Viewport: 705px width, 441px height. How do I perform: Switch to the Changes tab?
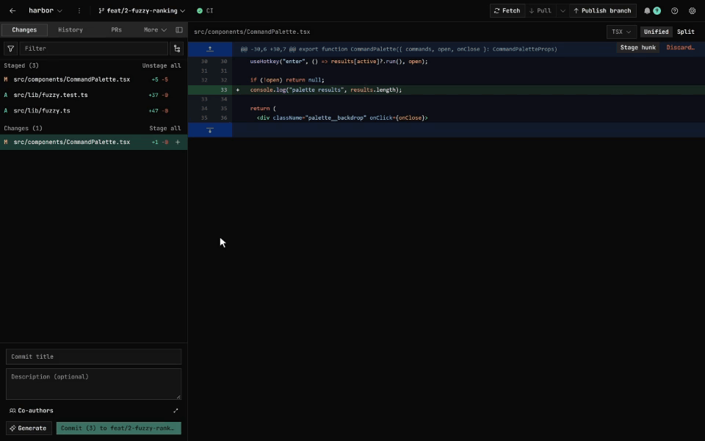pos(24,29)
